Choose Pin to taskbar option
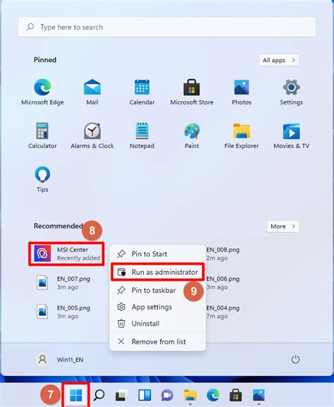Screen dimensions: 334x407 158,290
